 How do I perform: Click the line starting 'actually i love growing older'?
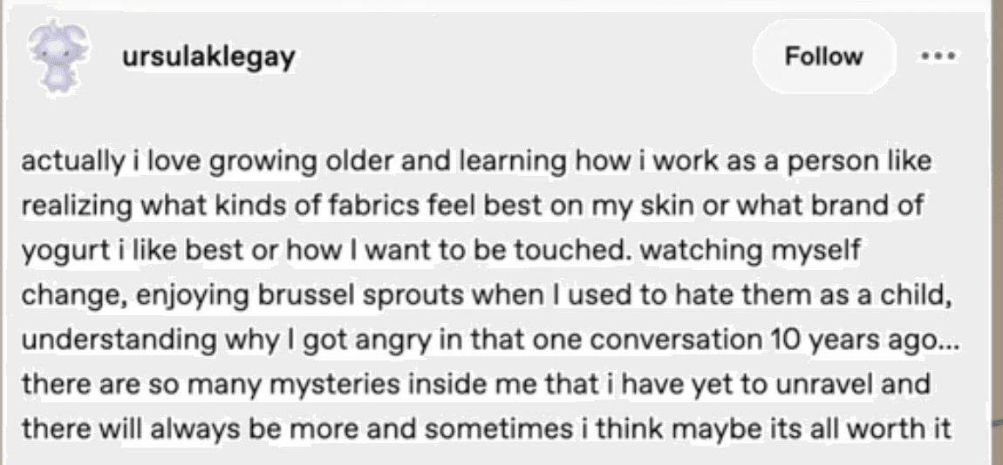point(476,162)
